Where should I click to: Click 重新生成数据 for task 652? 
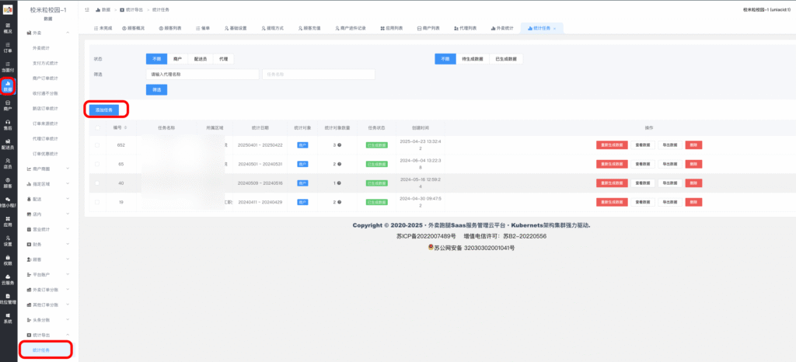pos(612,145)
